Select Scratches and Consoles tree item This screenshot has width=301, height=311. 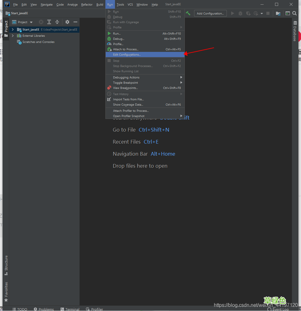(38, 42)
